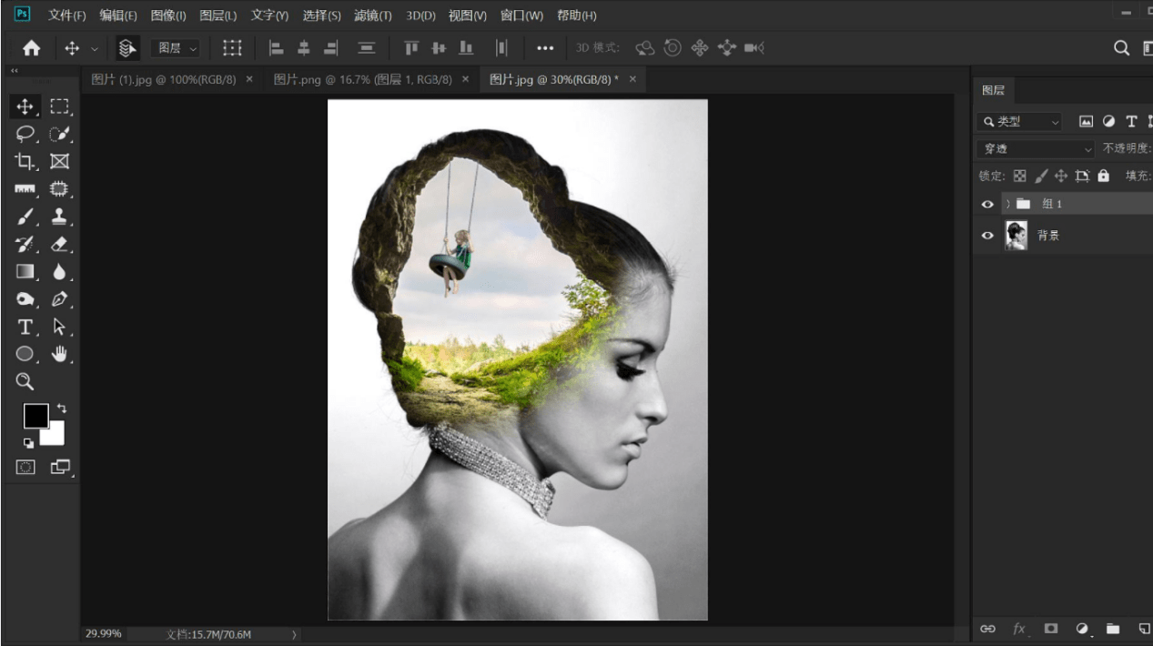This screenshot has height=646, width=1153.
Task: Select the Horizontal Type tool
Action: point(25,326)
